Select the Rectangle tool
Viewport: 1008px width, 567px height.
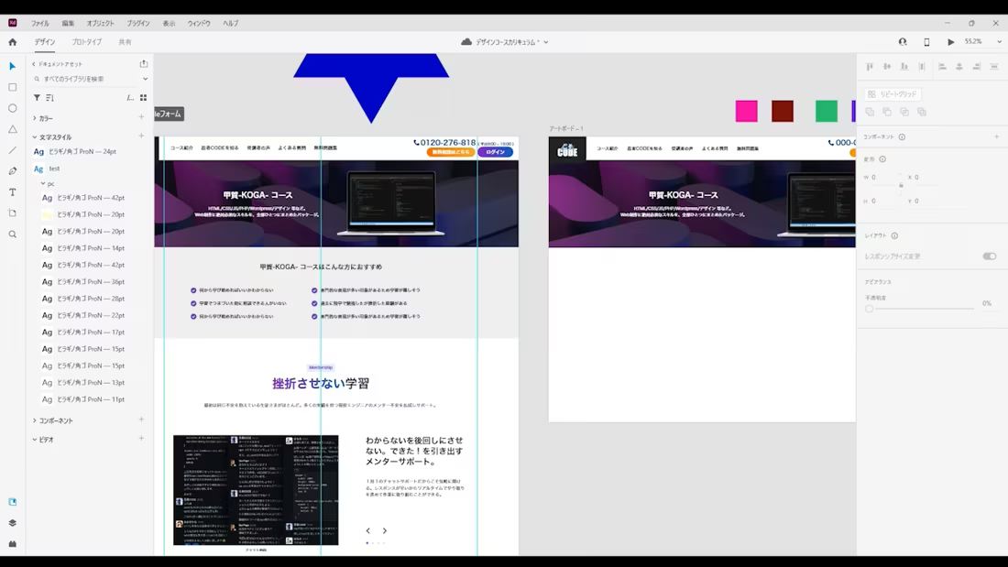[x=12, y=87]
